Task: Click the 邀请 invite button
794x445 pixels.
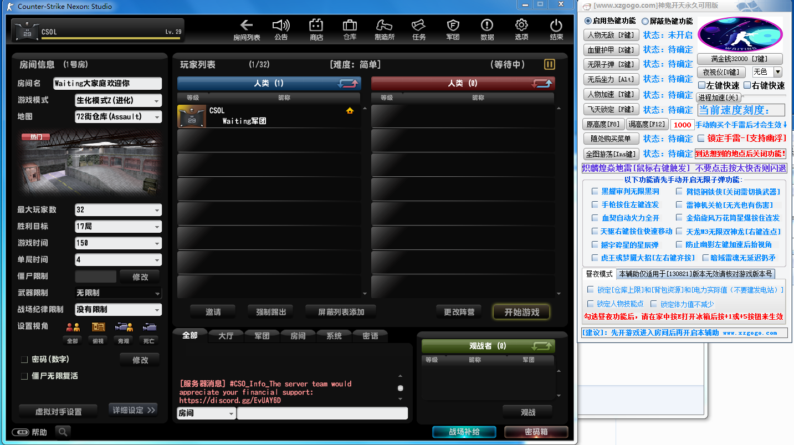Action: (x=213, y=312)
